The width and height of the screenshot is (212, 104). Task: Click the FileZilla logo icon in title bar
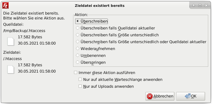point(5,5)
